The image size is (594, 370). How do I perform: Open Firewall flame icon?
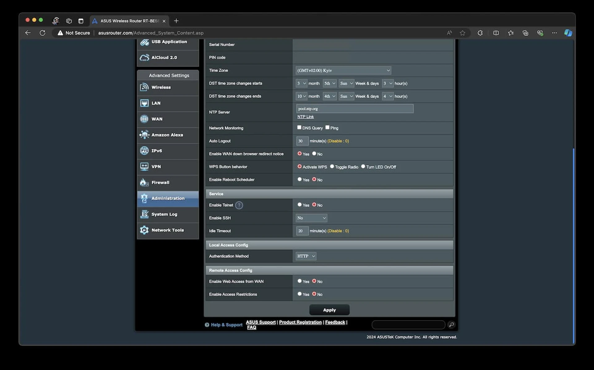coord(144,182)
